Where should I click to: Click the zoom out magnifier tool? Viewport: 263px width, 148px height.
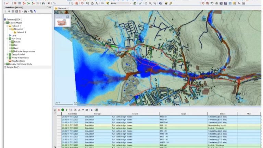click(x=155, y=3)
